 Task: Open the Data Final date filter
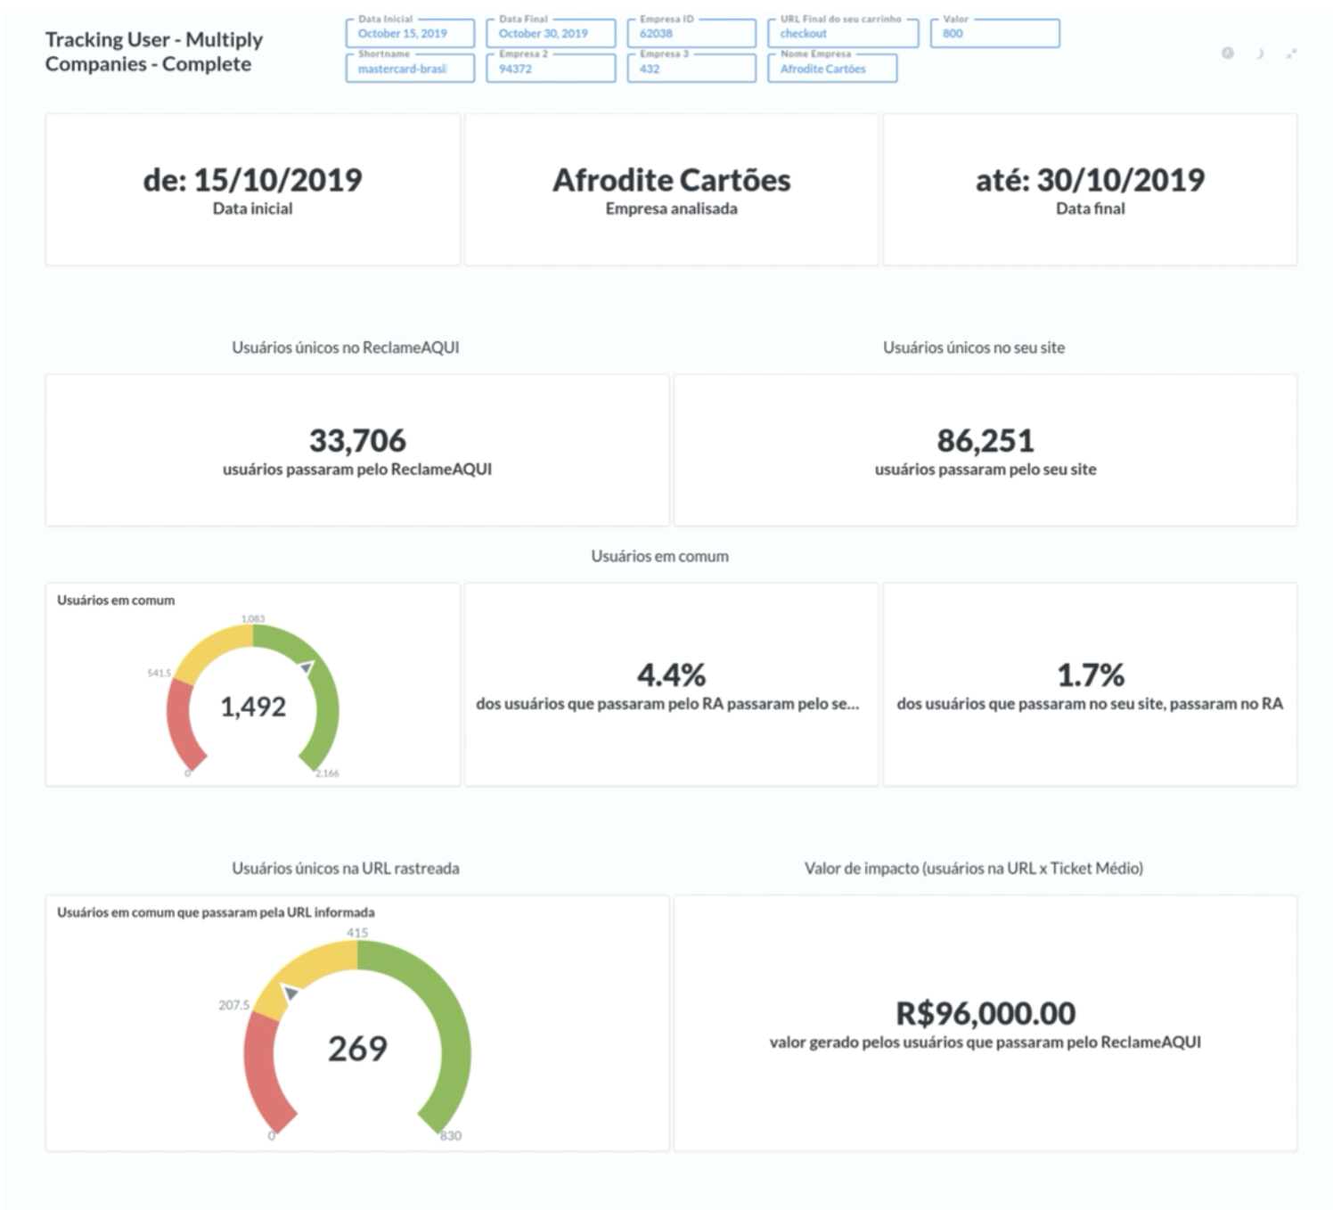click(551, 33)
